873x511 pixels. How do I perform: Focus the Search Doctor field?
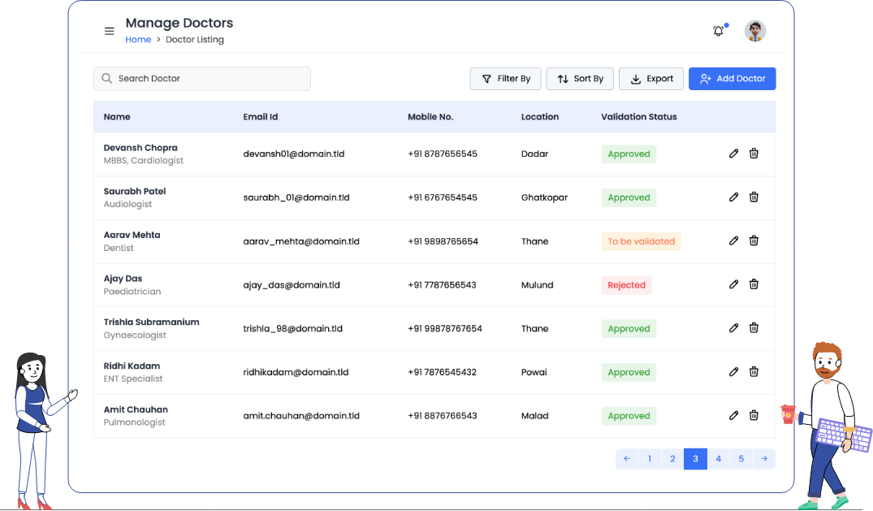click(202, 79)
